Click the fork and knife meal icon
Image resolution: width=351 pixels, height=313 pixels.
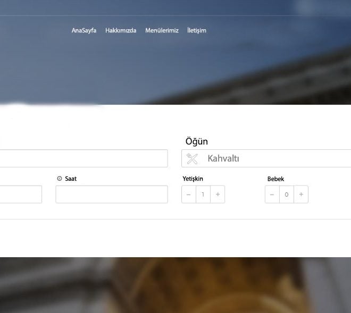[x=192, y=158]
